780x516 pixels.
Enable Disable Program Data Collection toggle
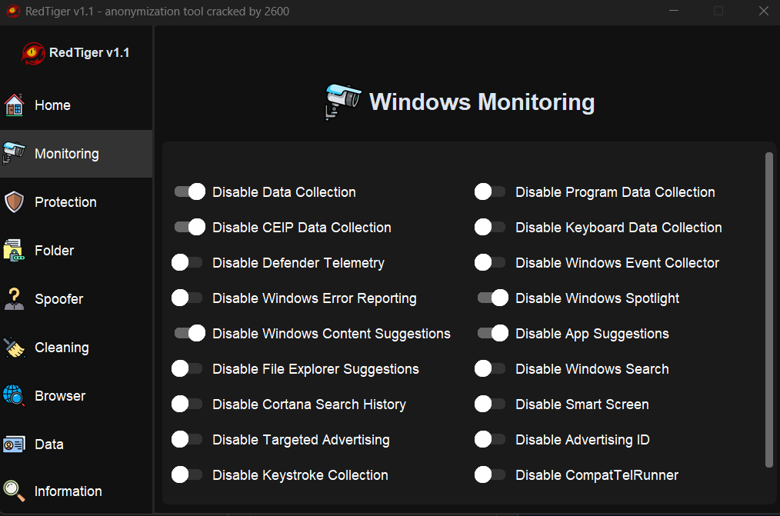pos(490,192)
